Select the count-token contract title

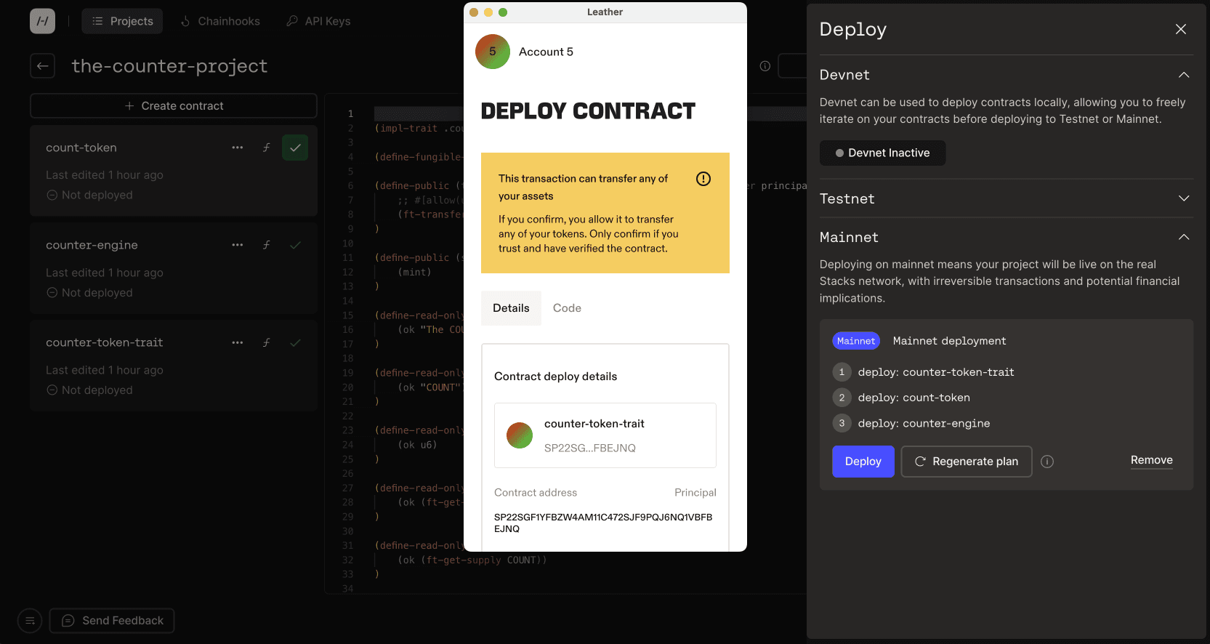coord(81,148)
